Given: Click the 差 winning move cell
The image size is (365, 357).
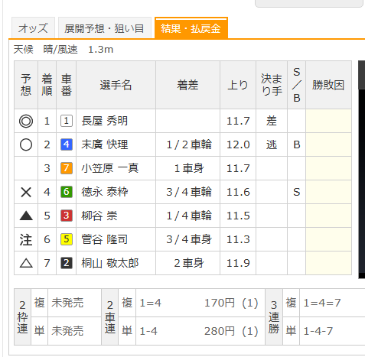Looking at the screenshot, I should click(x=272, y=121).
